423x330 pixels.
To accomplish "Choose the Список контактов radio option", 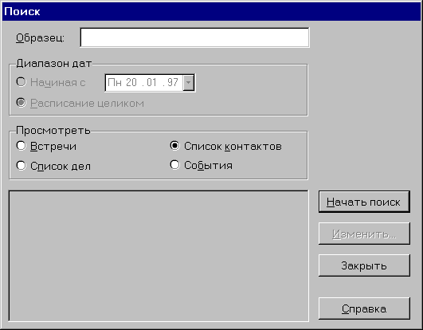I will click(174, 146).
